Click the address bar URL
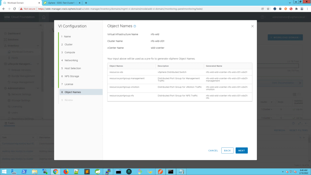The width and height of the screenshot is (311, 175). coord(120,9)
